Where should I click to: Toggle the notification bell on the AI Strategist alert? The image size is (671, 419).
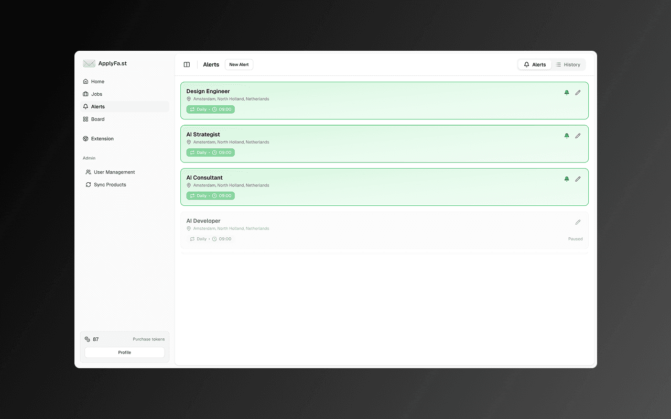(x=567, y=135)
